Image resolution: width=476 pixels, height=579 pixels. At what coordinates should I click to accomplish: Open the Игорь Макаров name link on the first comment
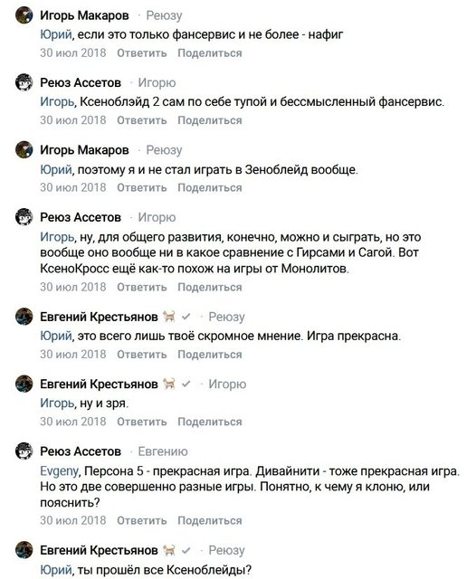(x=84, y=15)
